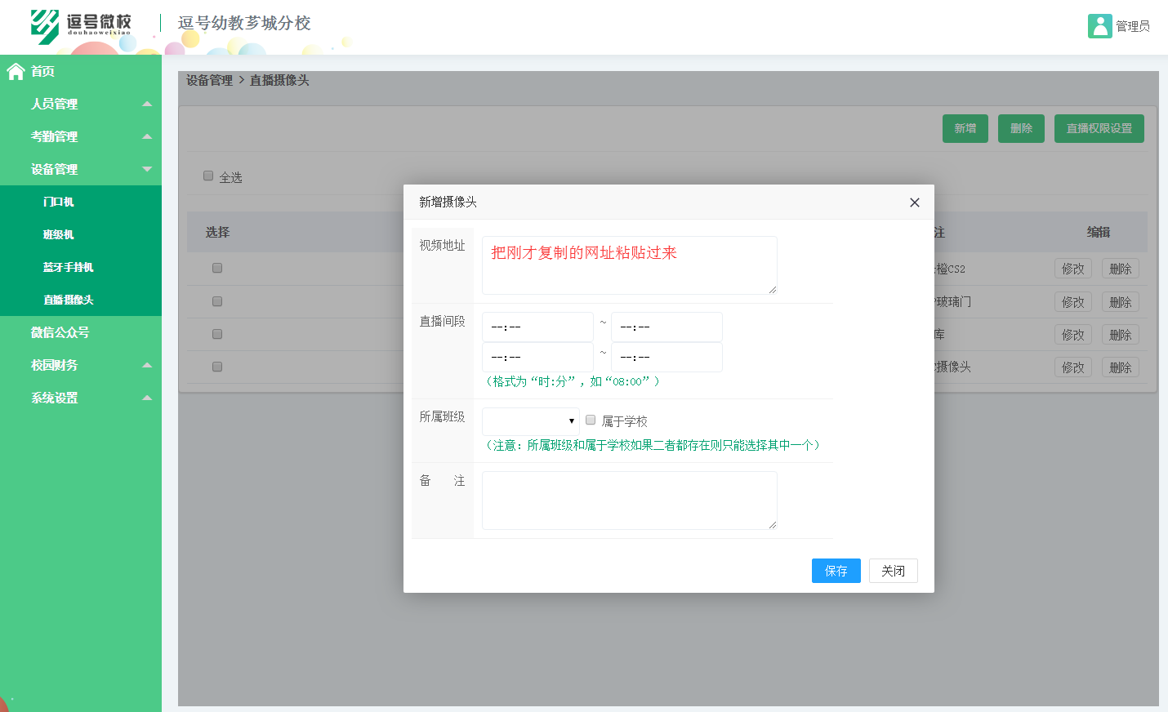Open the 所属班级 class dropdown
The image size is (1168, 712).
(529, 420)
